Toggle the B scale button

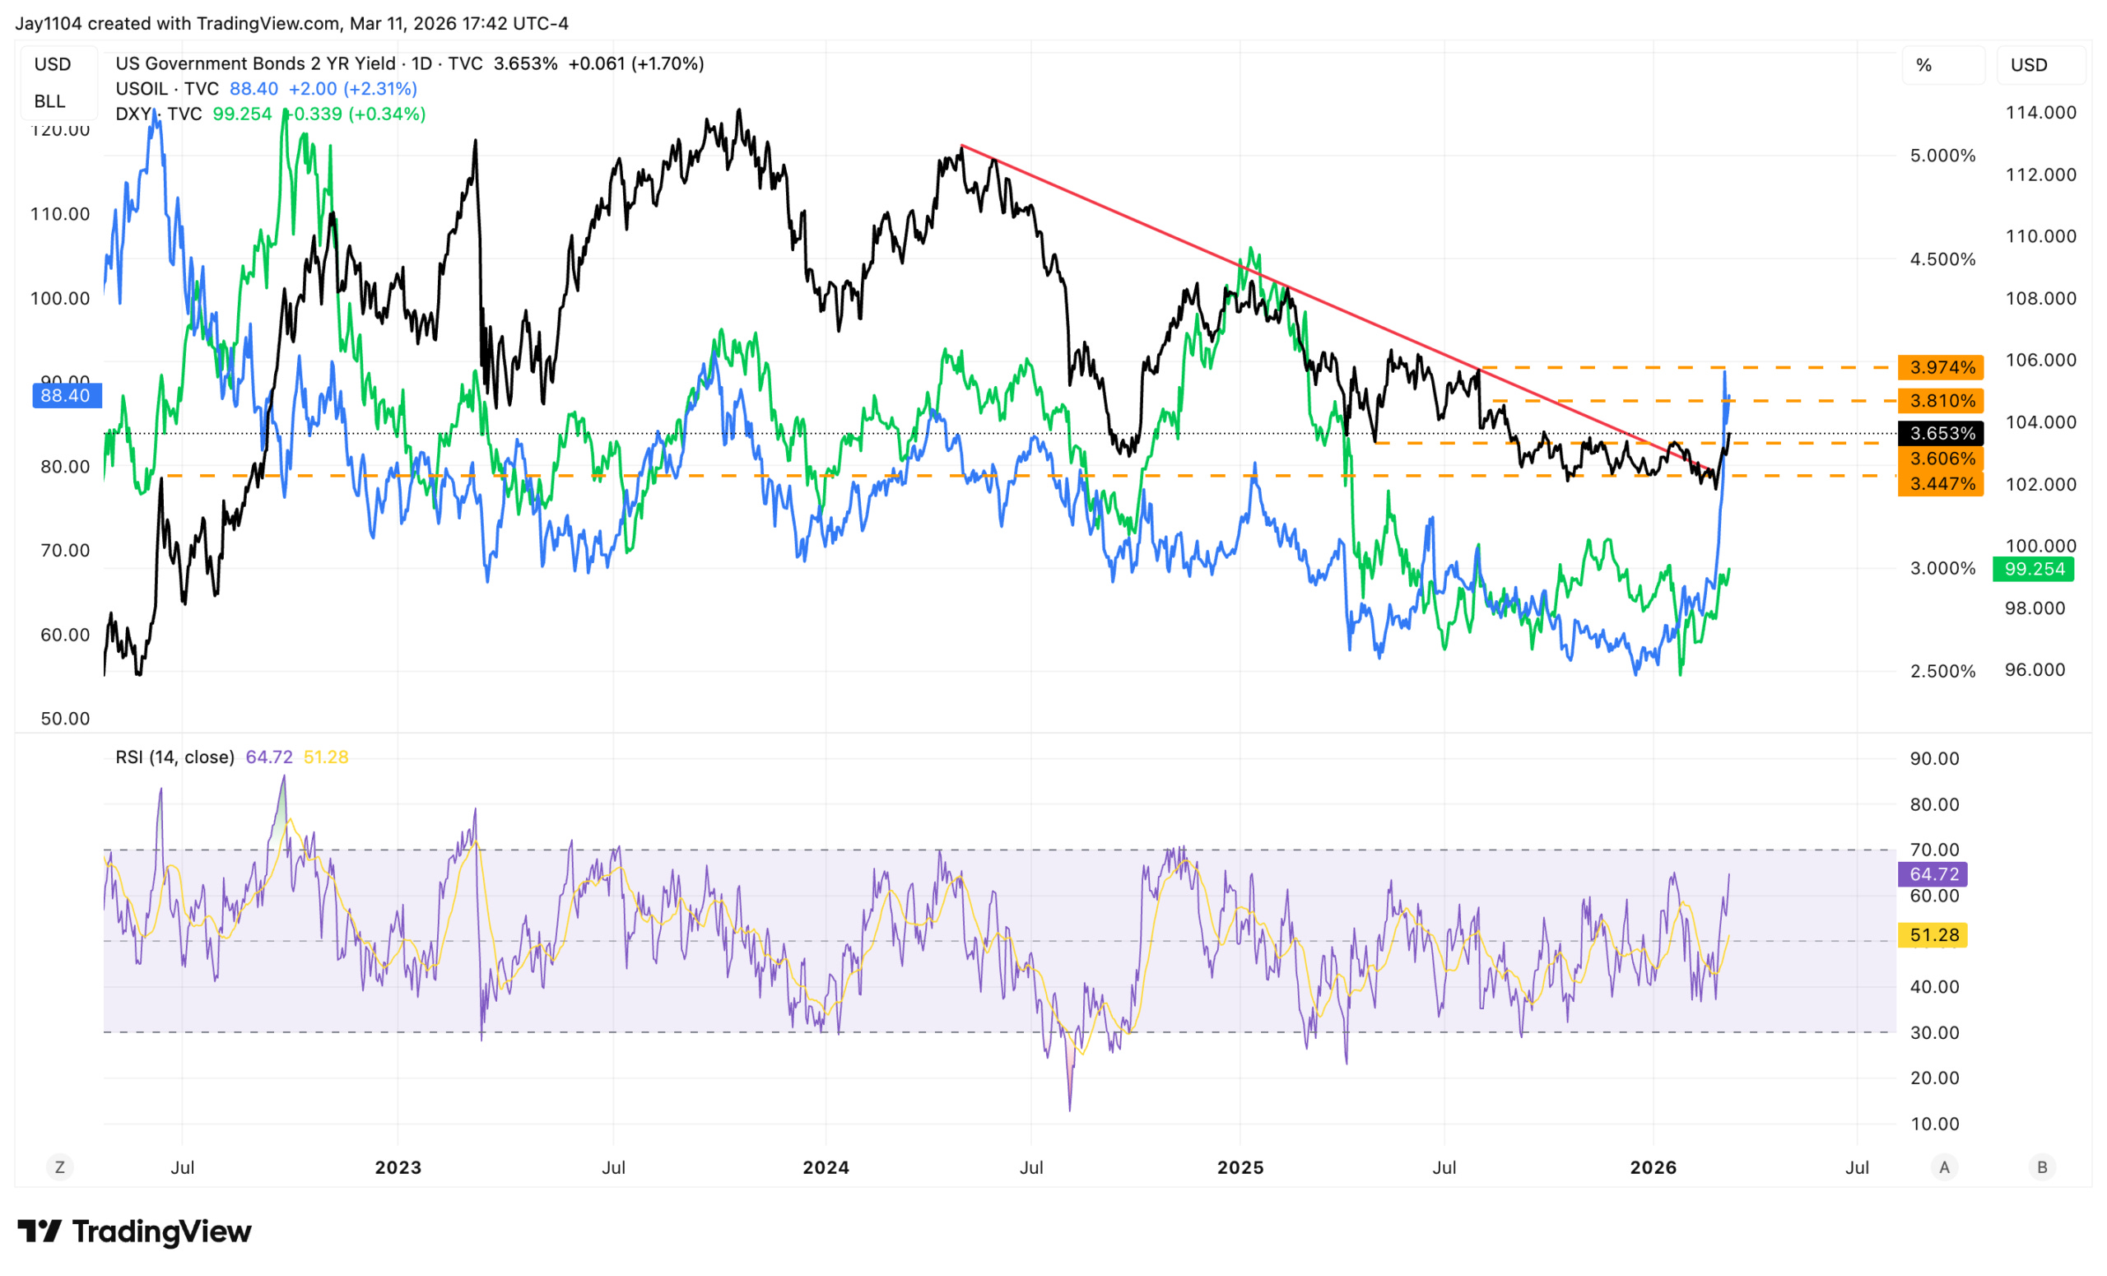[2042, 1167]
